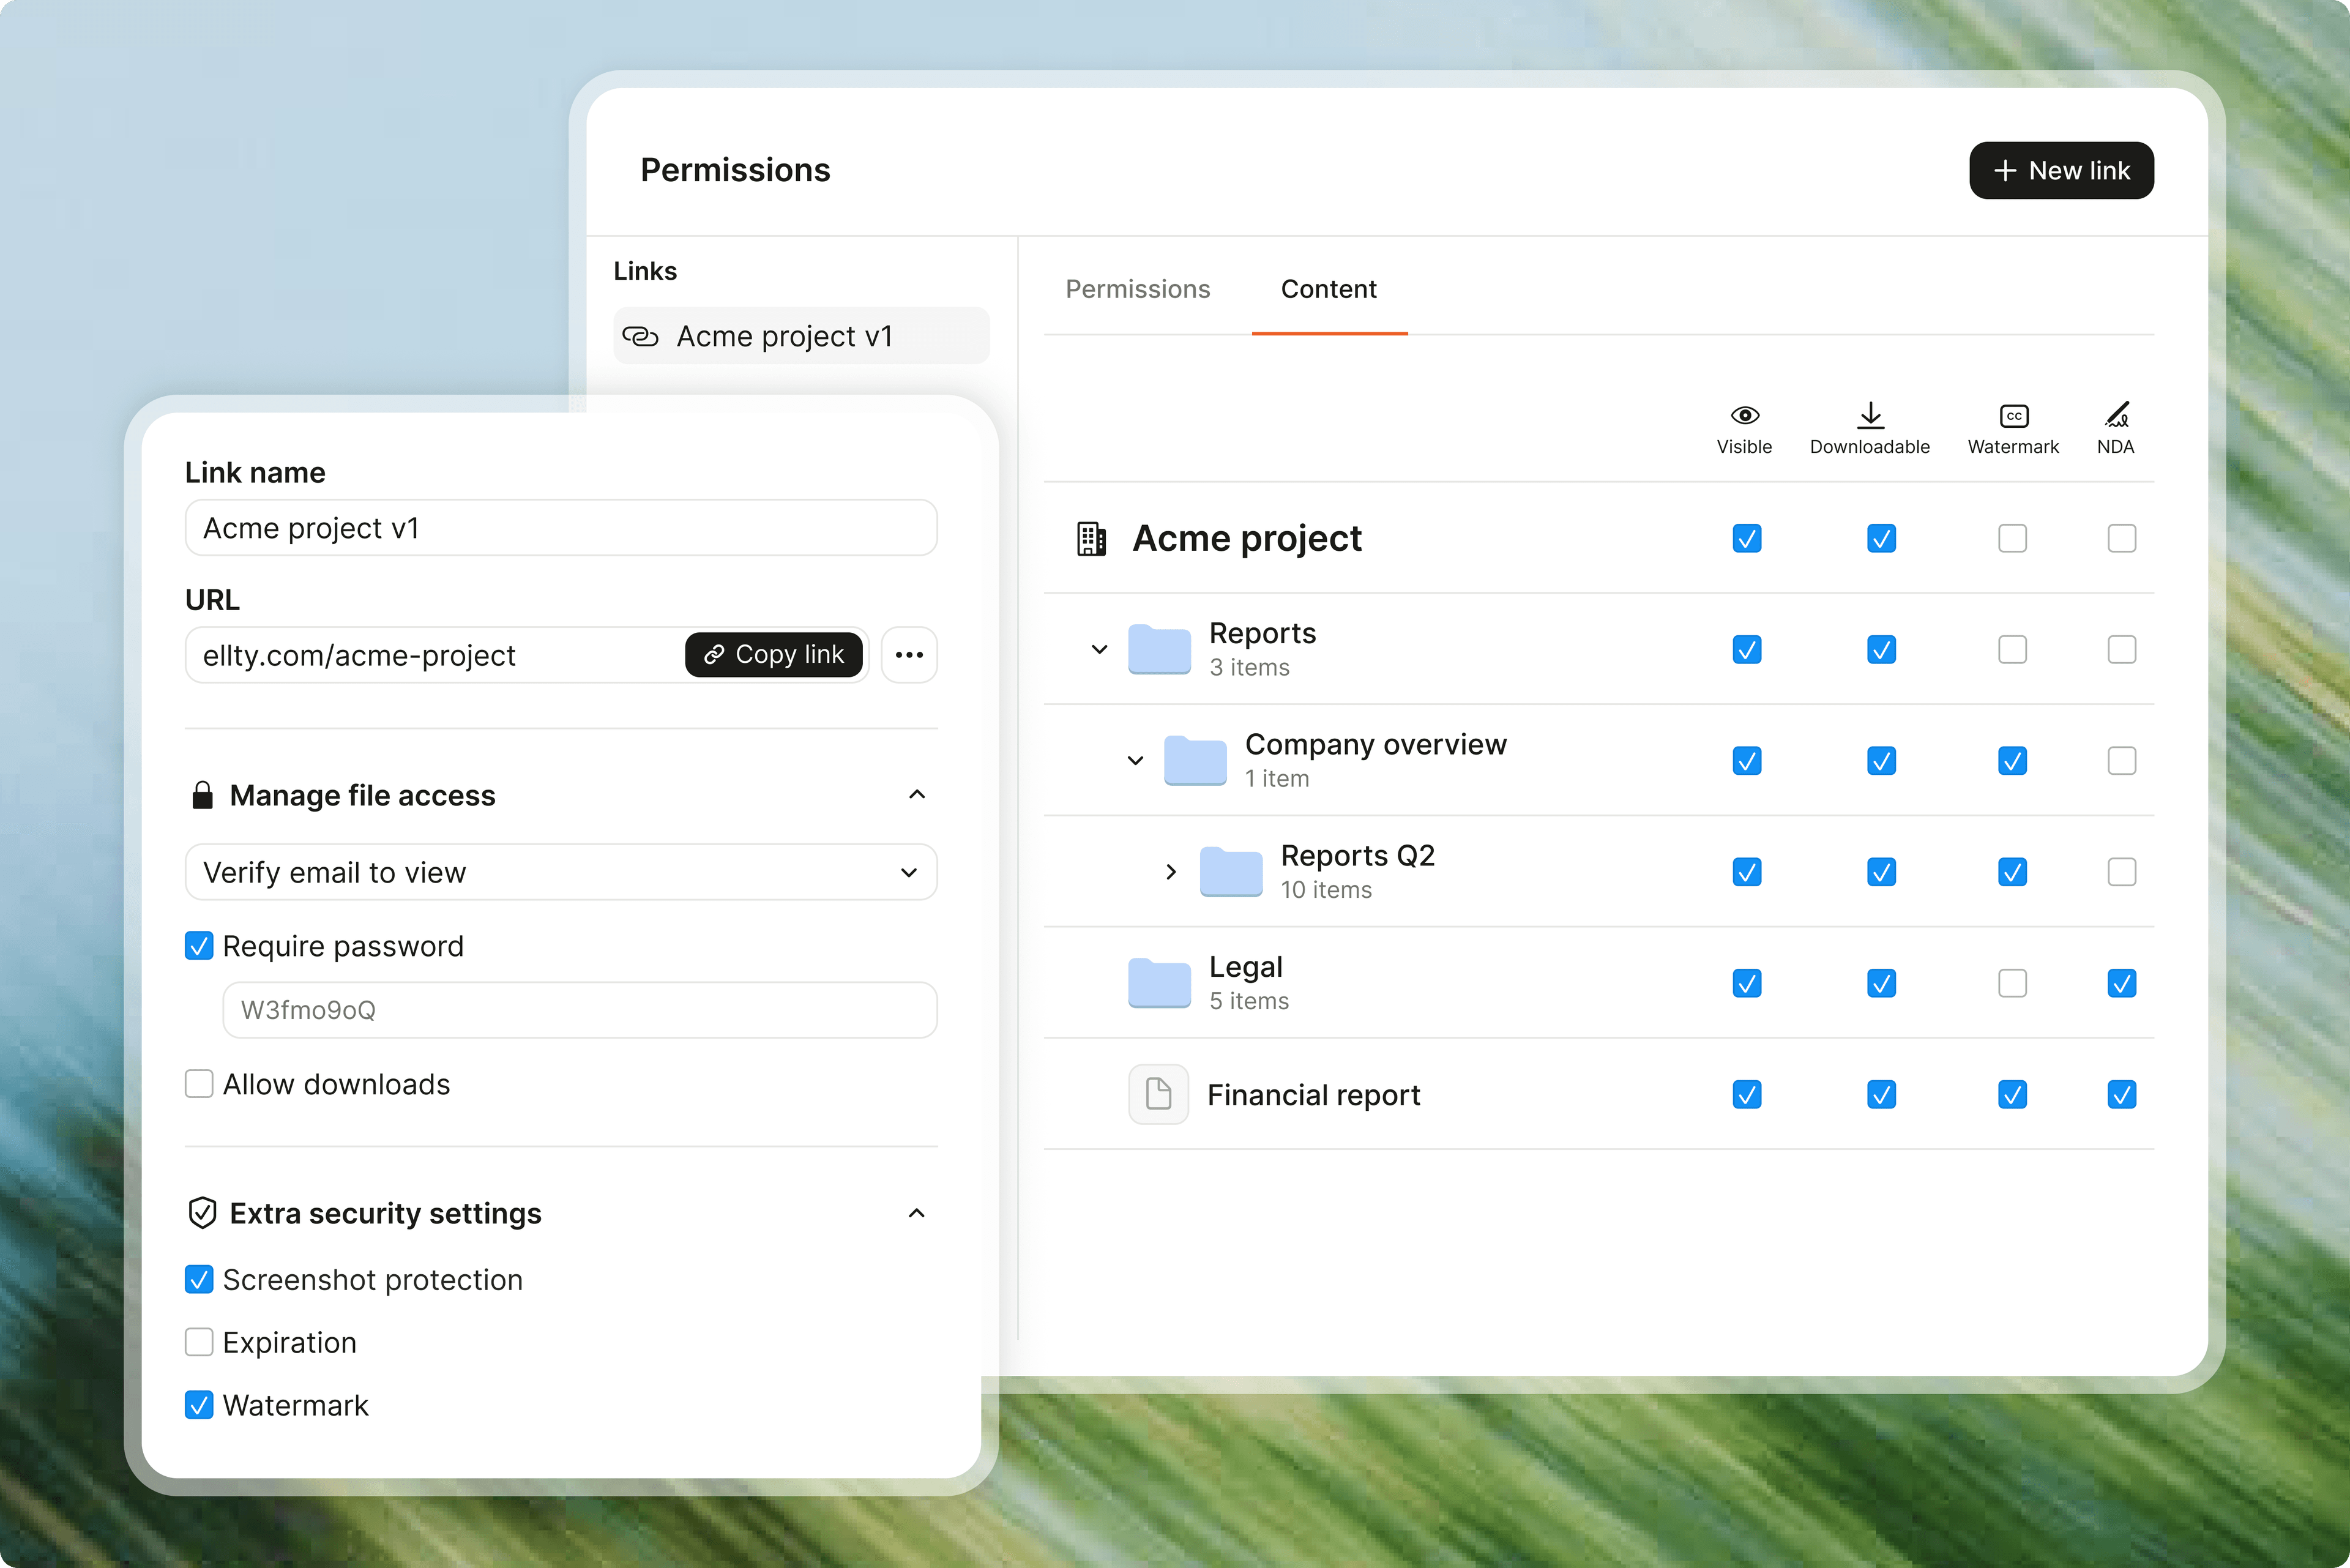Click the Acme project building icon

1091,539
